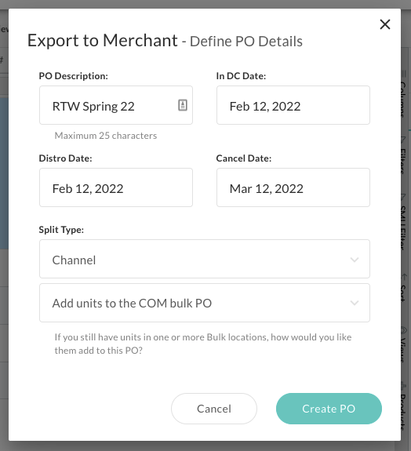Click the Filters funnel icon on sidebar
This screenshot has width=411, height=451.
(x=404, y=140)
